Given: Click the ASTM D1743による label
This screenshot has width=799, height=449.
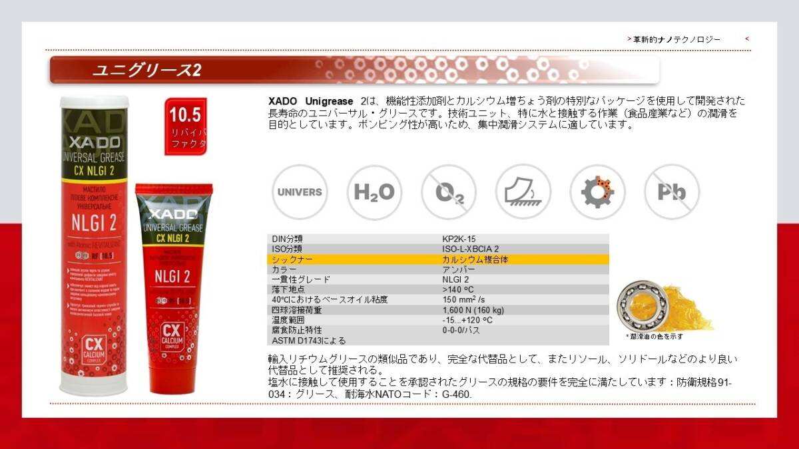Looking at the screenshot, I should 309,341.
